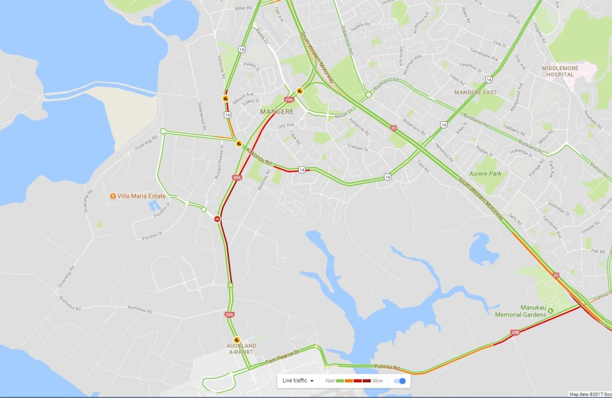Click the Villa Maria Estate text label
The height and width of the screenshot is (398, 612).
click(x=141, y=196)
